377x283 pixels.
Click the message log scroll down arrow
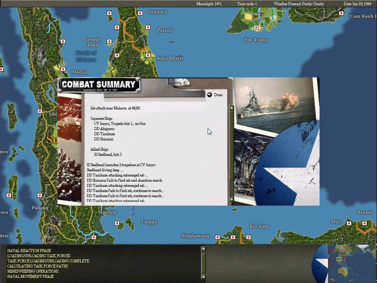point(203,277)
